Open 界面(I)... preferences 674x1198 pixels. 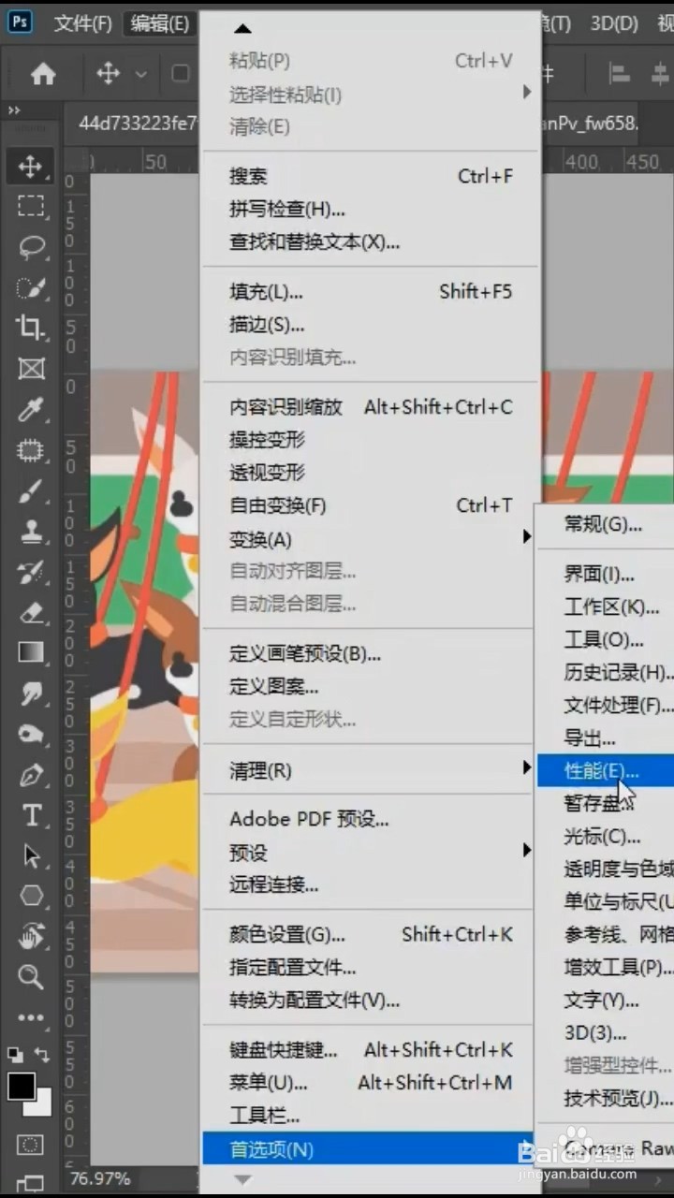(606, 575)
